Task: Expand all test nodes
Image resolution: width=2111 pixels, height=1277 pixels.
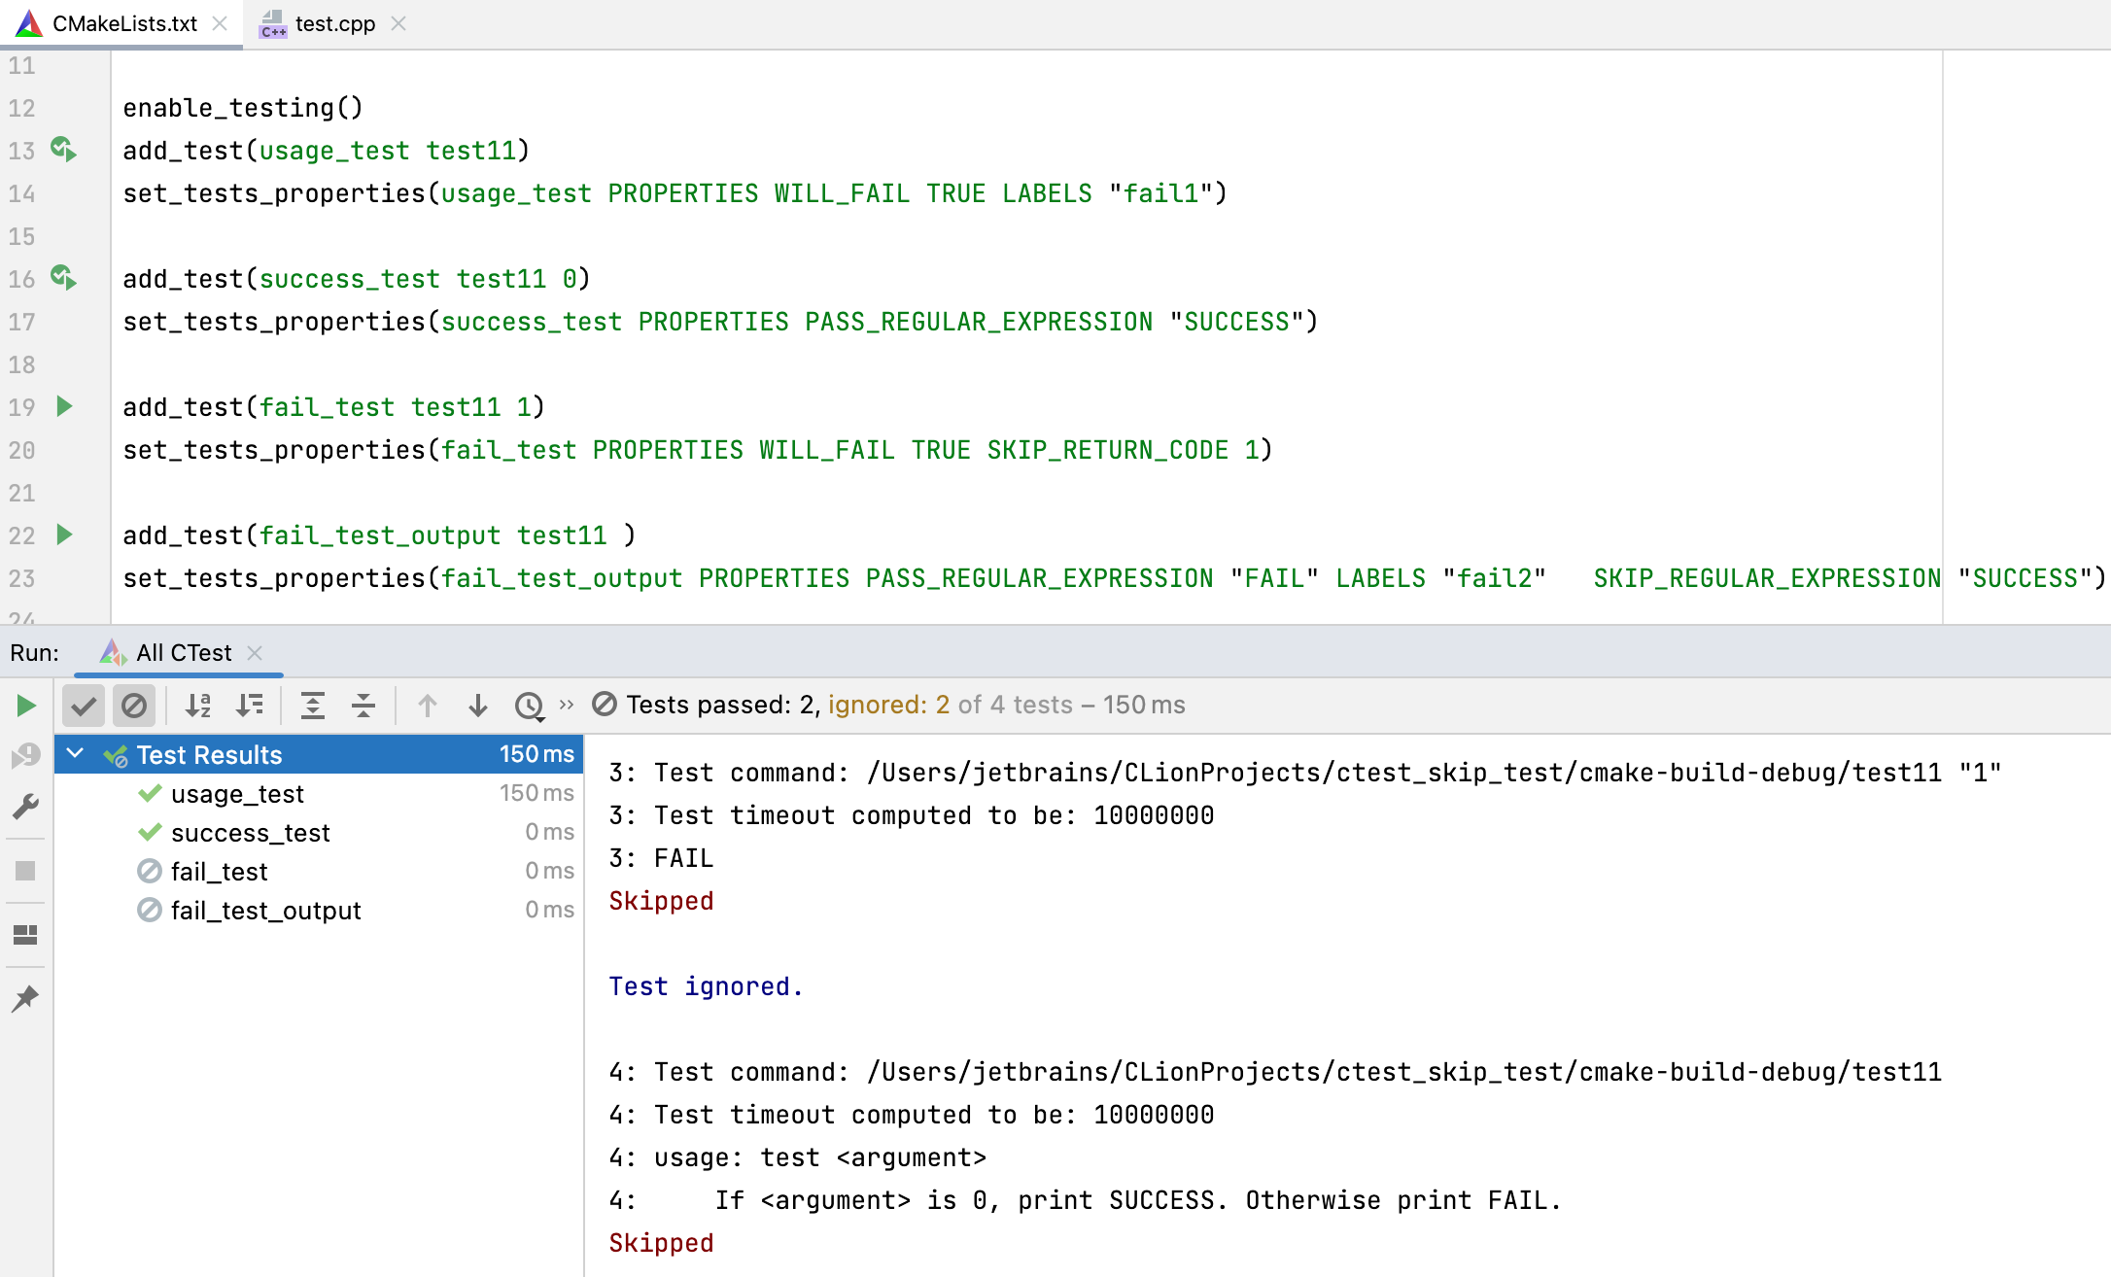Action: (x=313, y=706)
